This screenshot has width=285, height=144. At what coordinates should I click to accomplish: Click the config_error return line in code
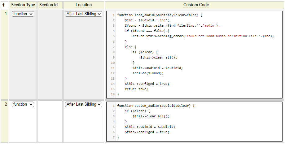pyautogui.click(x=203, y=36)
